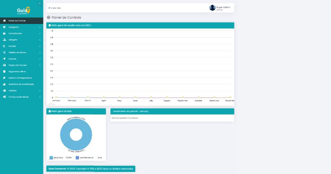Image resolution: width=331 pixels, height=174 pixels.
Task: Click the thumbs-up icon for rating scores
Action: [4, 84]
